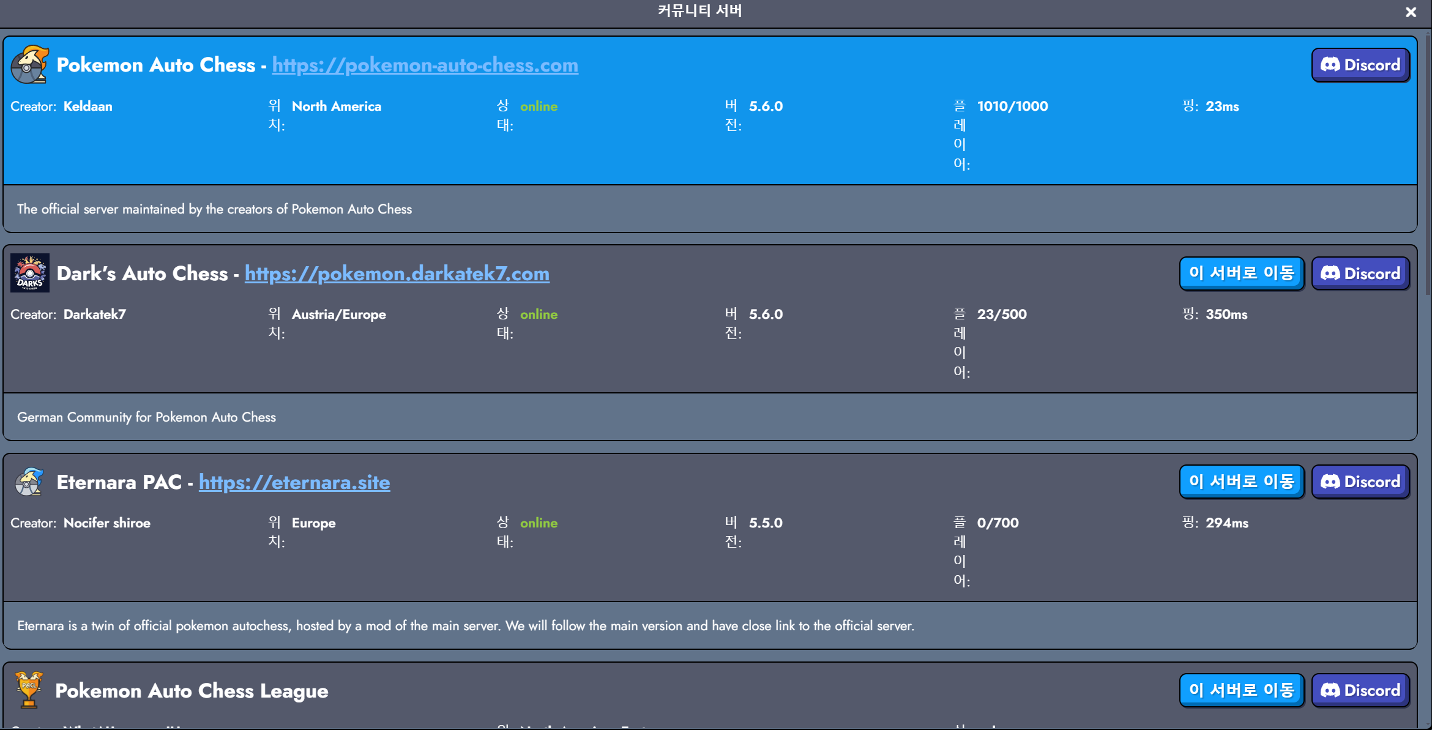Click the Pokemon Auto Chess League title

[x=192, y=691]
